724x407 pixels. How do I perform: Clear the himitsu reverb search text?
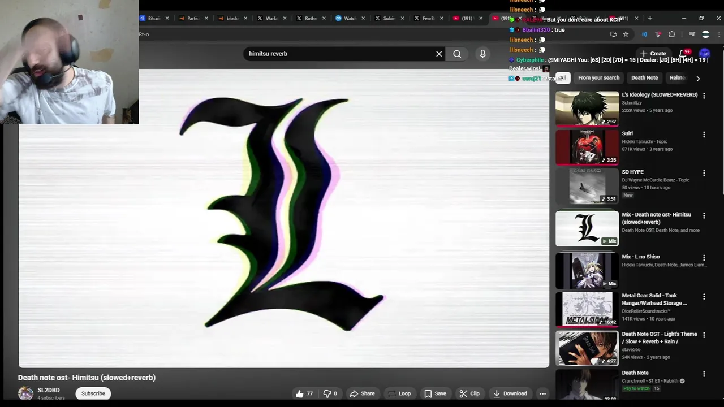(x=439, y=54)
